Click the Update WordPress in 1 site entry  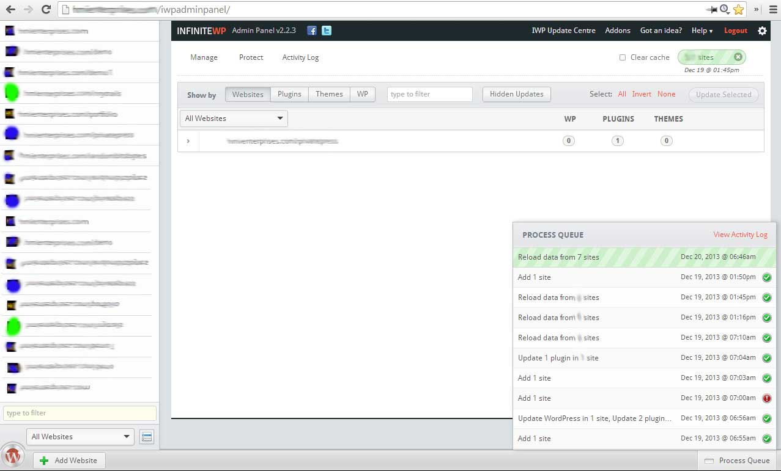(x=645, y=418)
